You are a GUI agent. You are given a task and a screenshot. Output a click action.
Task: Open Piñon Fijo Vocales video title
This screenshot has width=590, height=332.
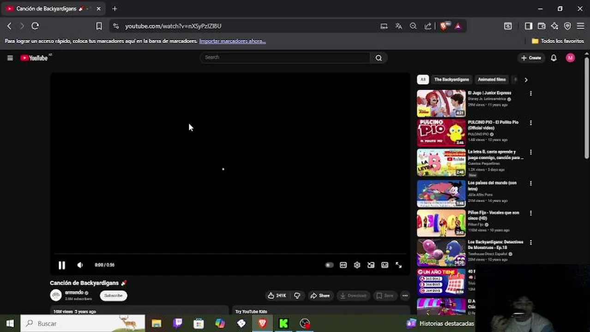tap(493, 215)
